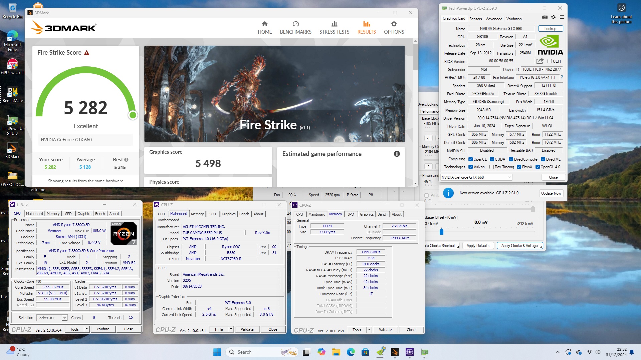
Task: Click the Bus Interface question mark in GPU-Z
Action: point(562,77)
